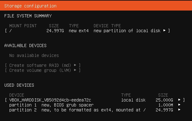The image size is (192, 121).
Task: Open the arrow menu for root mount row
Action: (164, 30)
